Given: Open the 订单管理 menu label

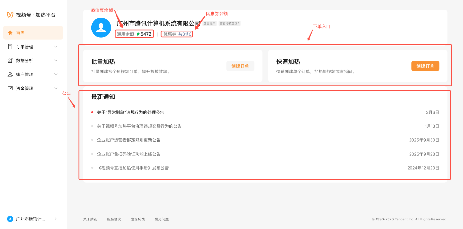Looking at the screenshot, I should 25,47.
